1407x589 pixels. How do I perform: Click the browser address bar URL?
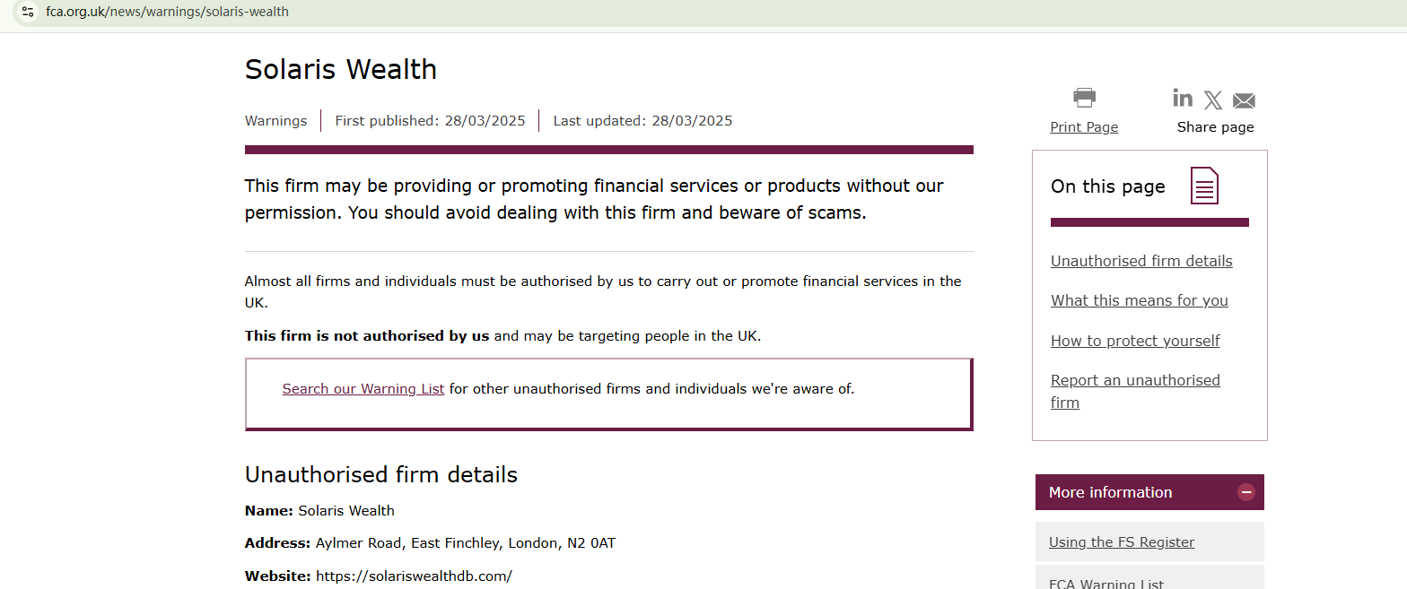click(168, 12)
